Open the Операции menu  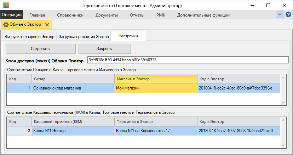(12, 15)
